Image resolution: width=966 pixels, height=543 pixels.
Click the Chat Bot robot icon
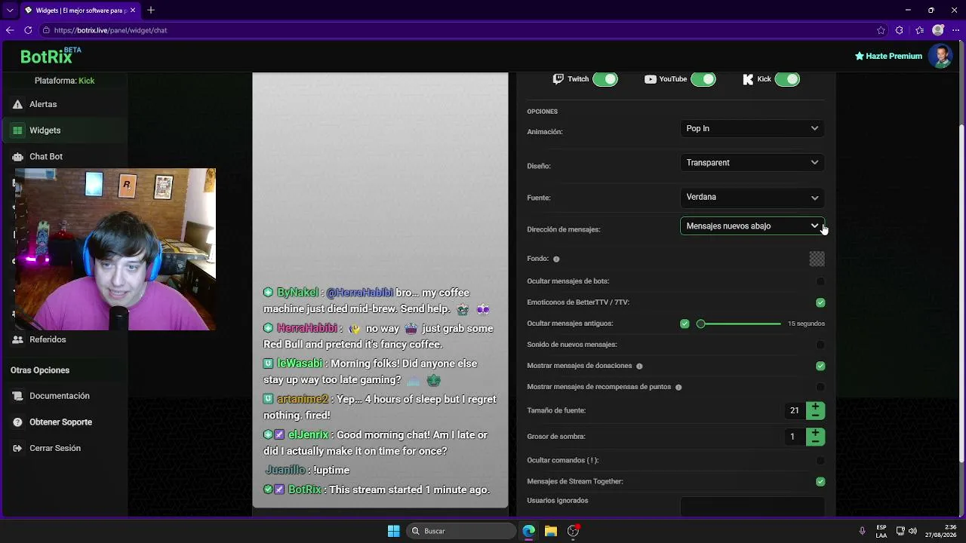click(x=17, y=156)
